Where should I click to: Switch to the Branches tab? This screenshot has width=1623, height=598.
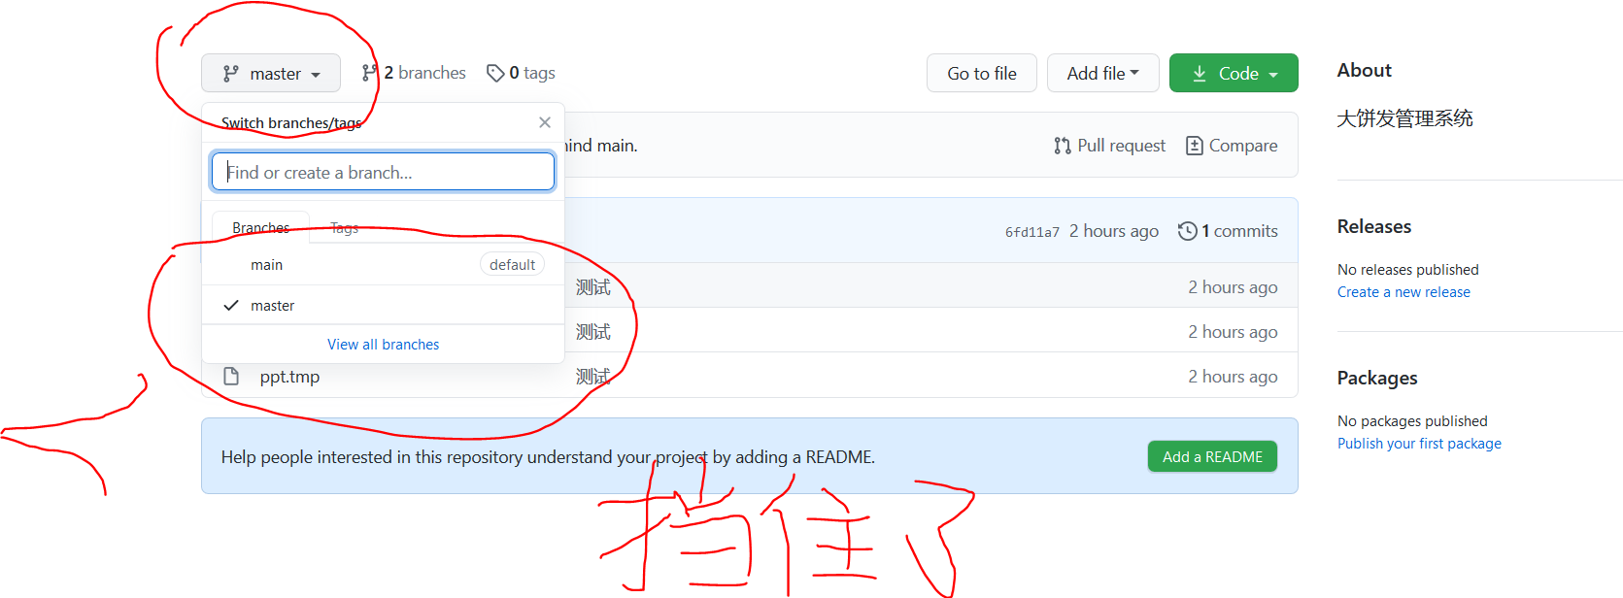click(260, 227)
